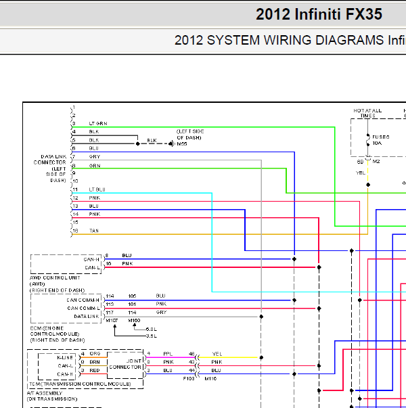Select the 'LT GRN' wire label at pin 3
This screenshot has width=406, height=408.
pos(98,124)
